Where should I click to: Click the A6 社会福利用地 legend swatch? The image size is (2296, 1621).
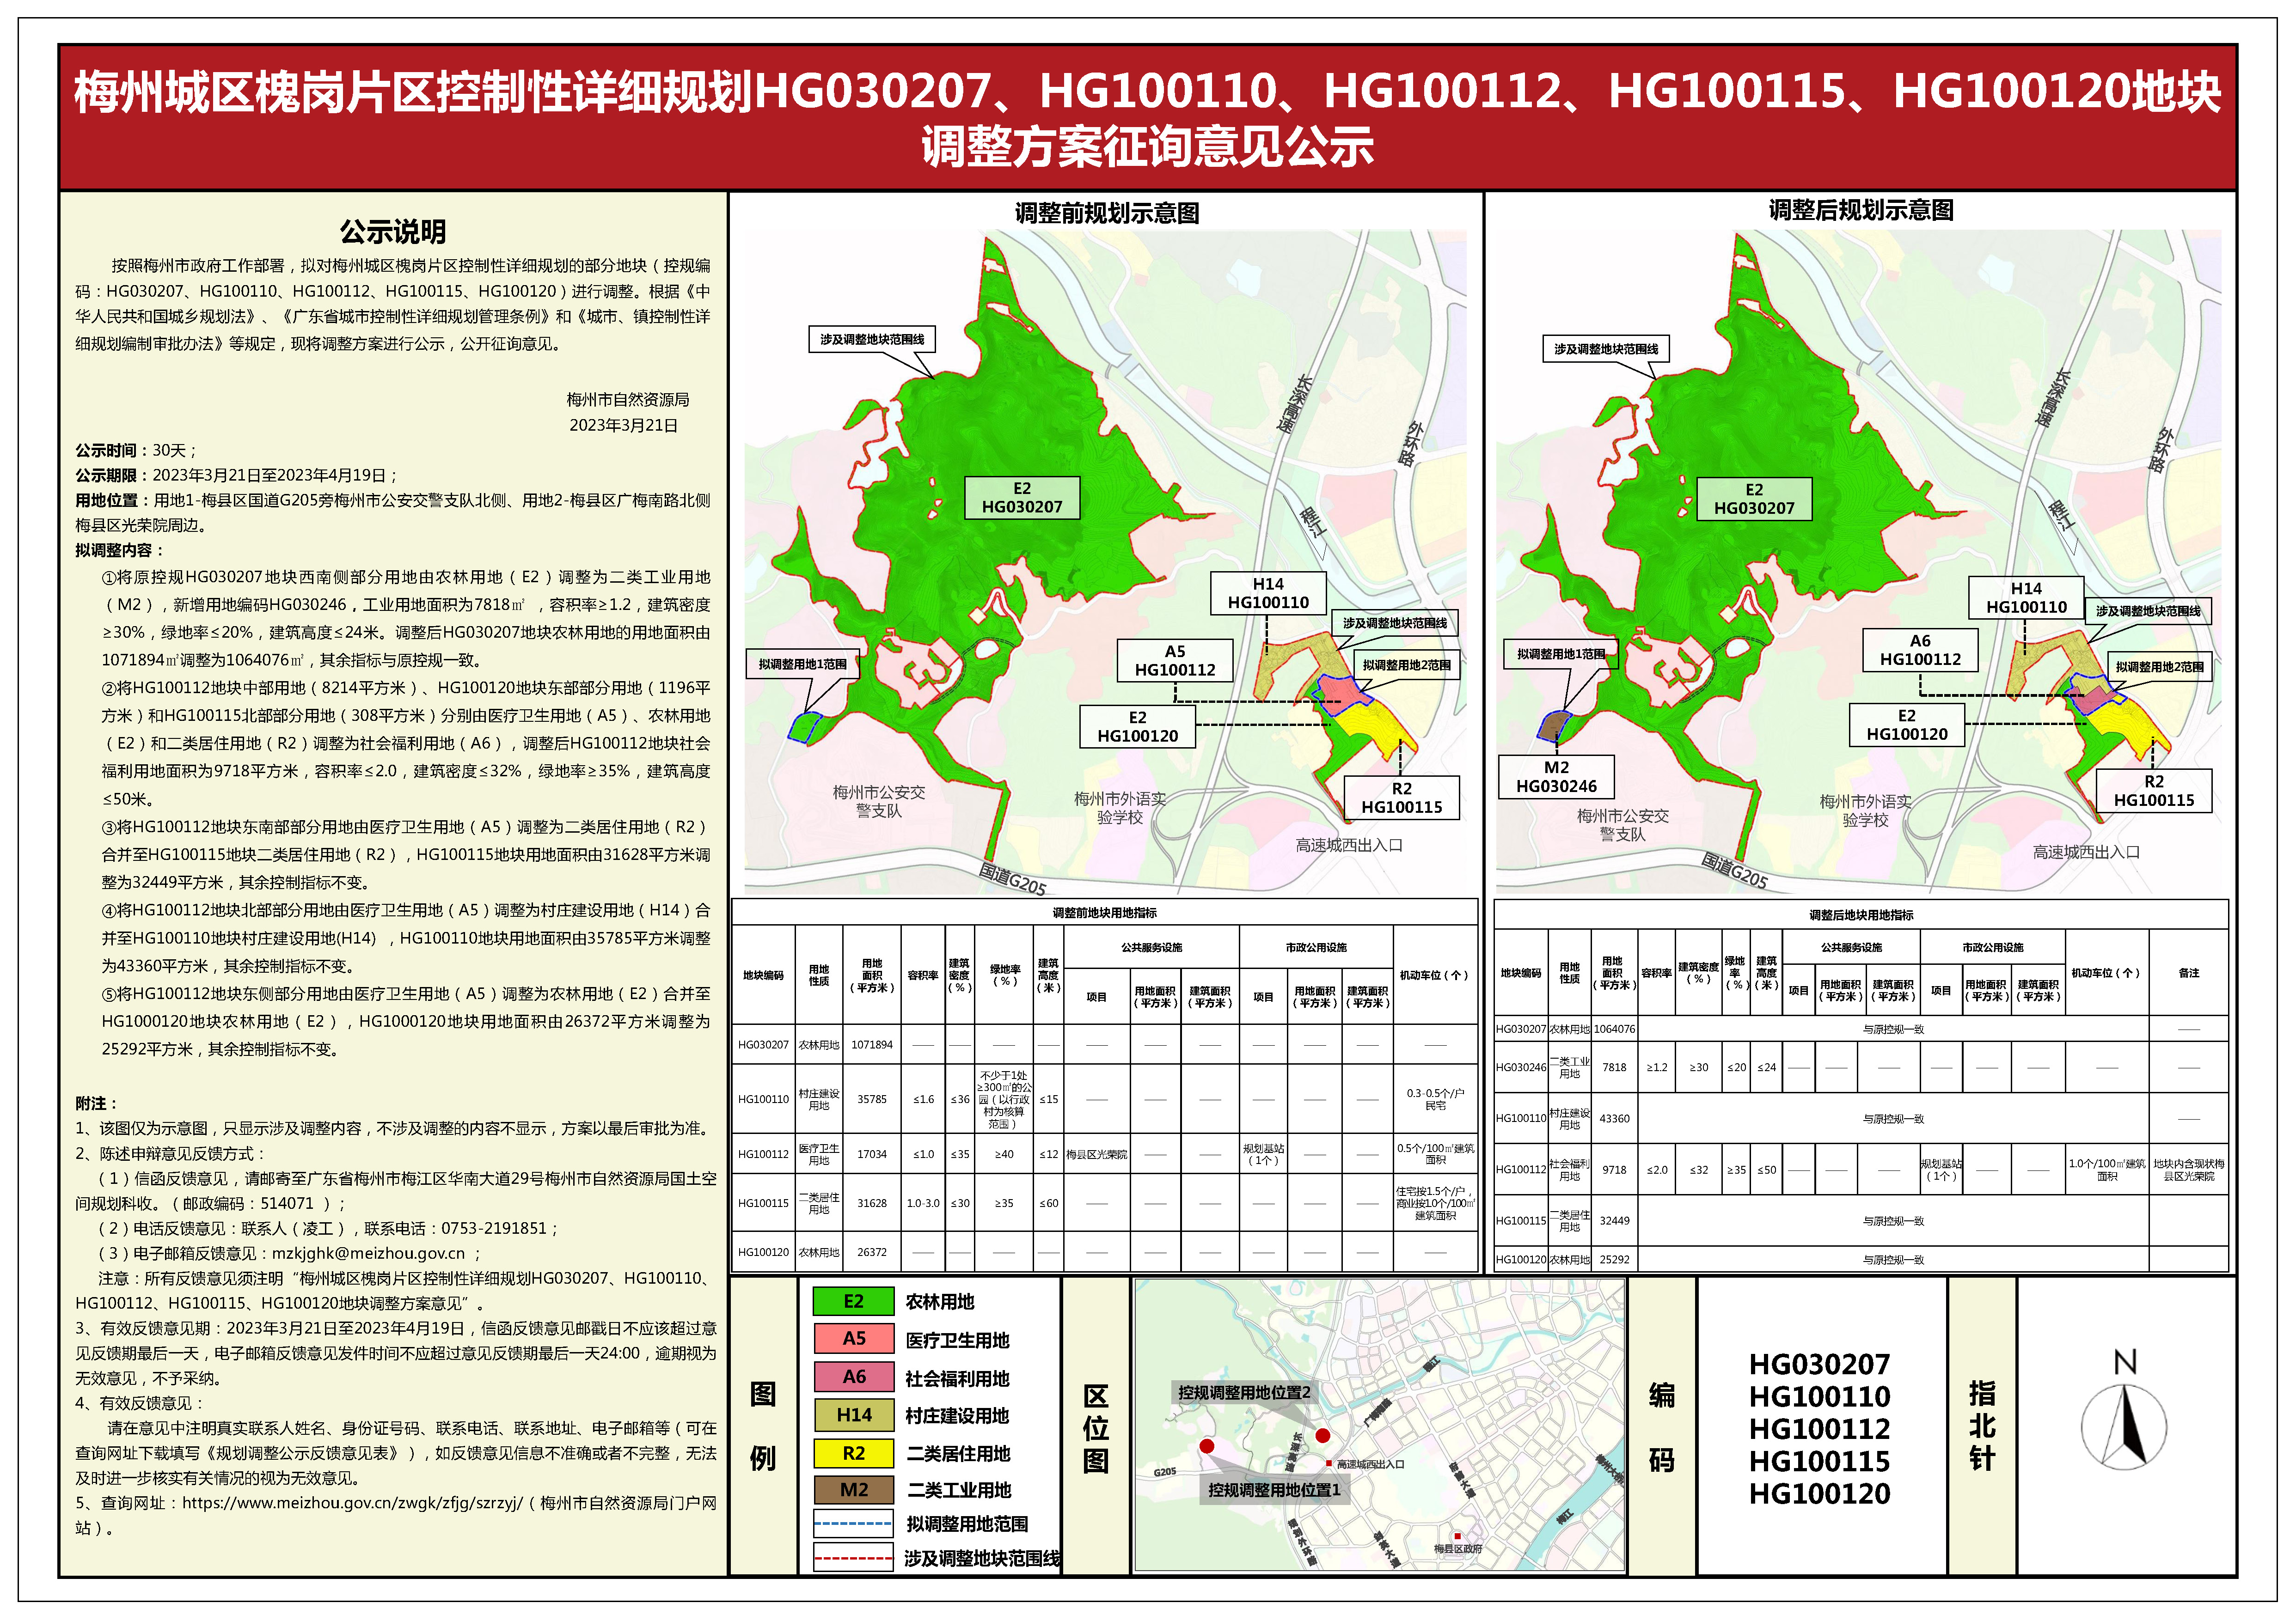(x=853, y=1376)
